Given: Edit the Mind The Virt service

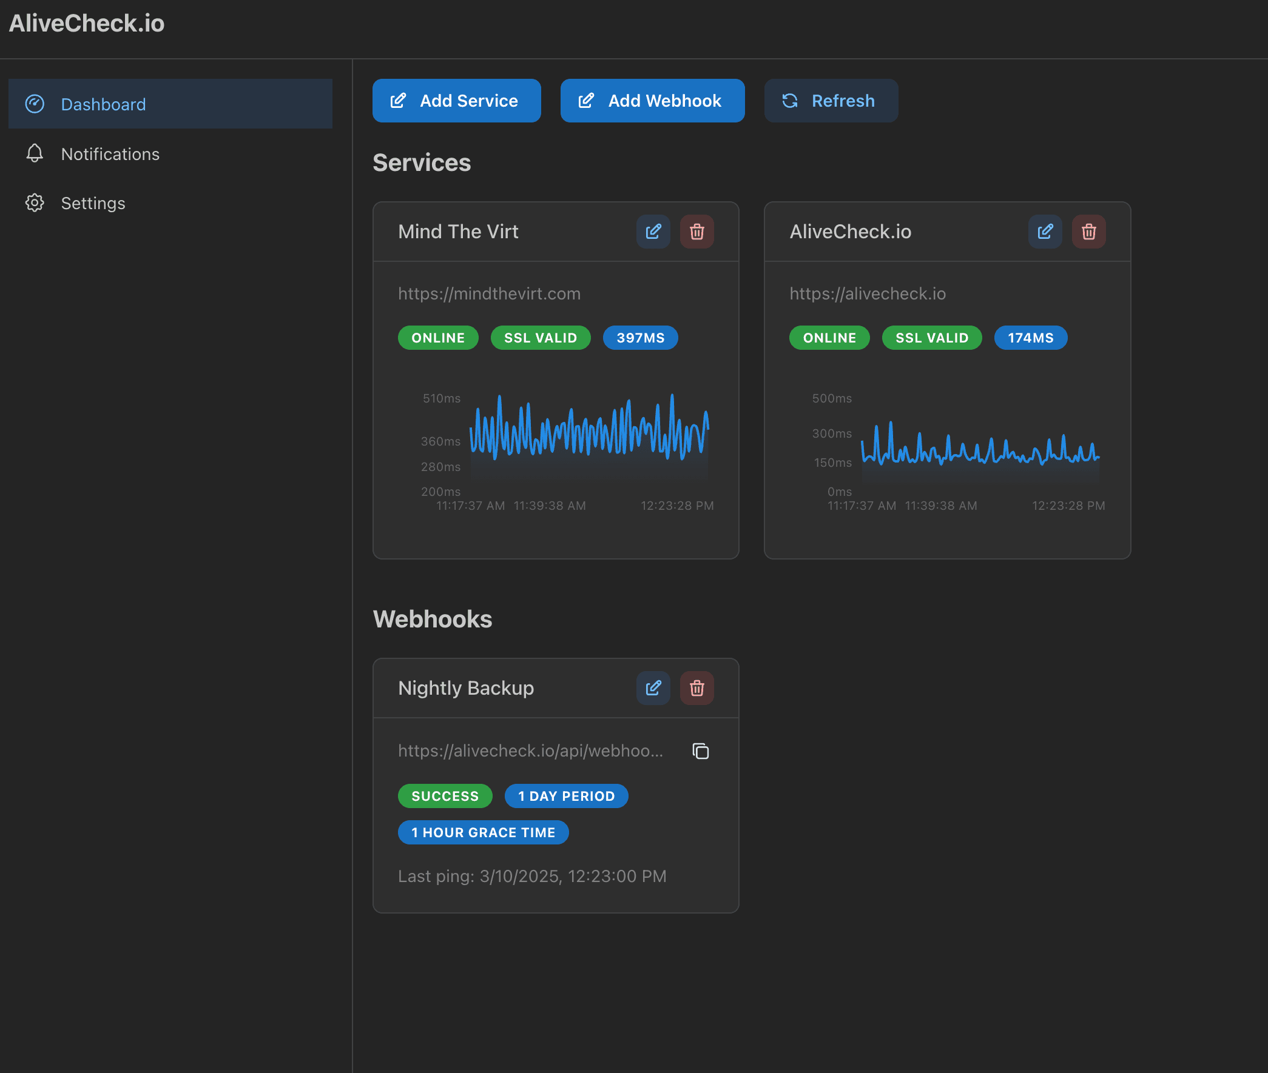Looking at the screenshot, I should (653, 232).
